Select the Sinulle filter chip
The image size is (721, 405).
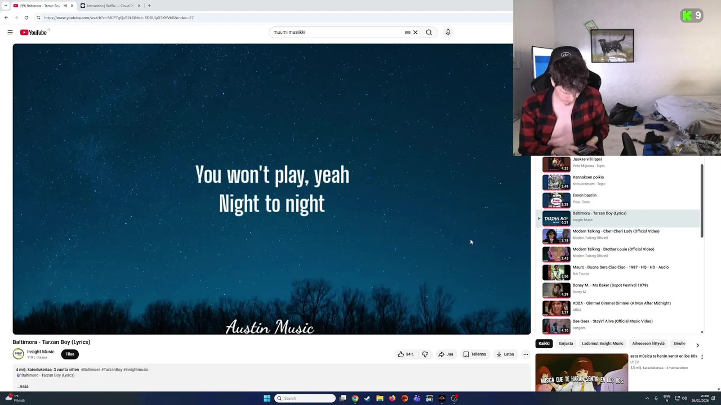coord(679,344)
